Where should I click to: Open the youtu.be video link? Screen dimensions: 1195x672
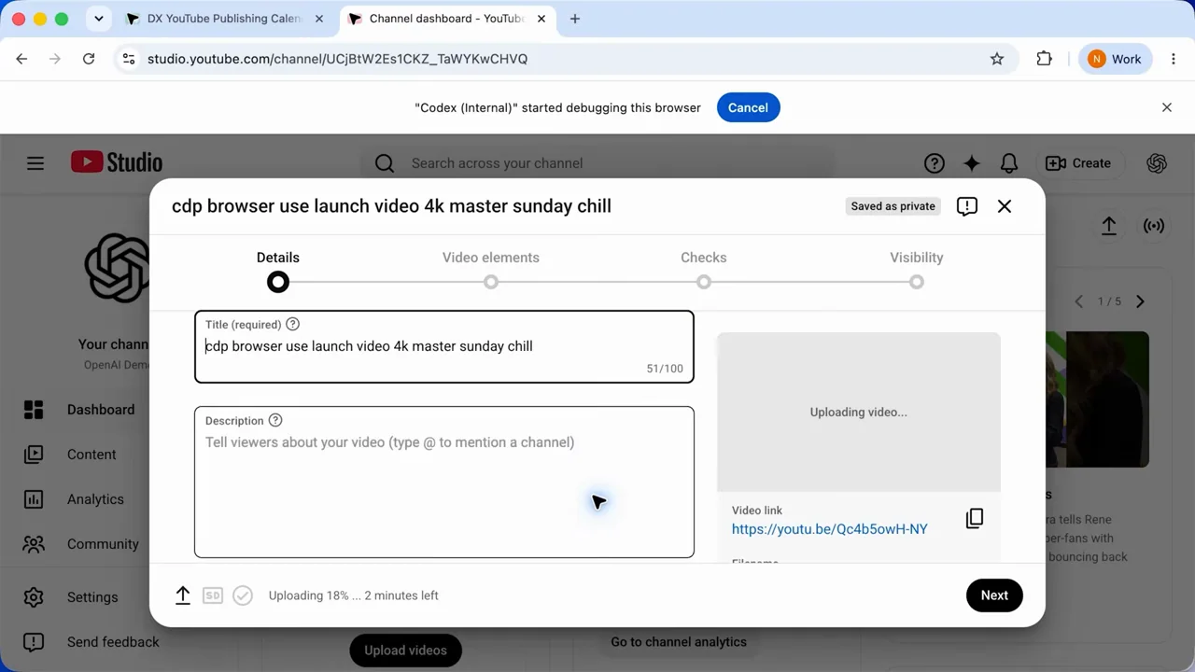point(830,529)
